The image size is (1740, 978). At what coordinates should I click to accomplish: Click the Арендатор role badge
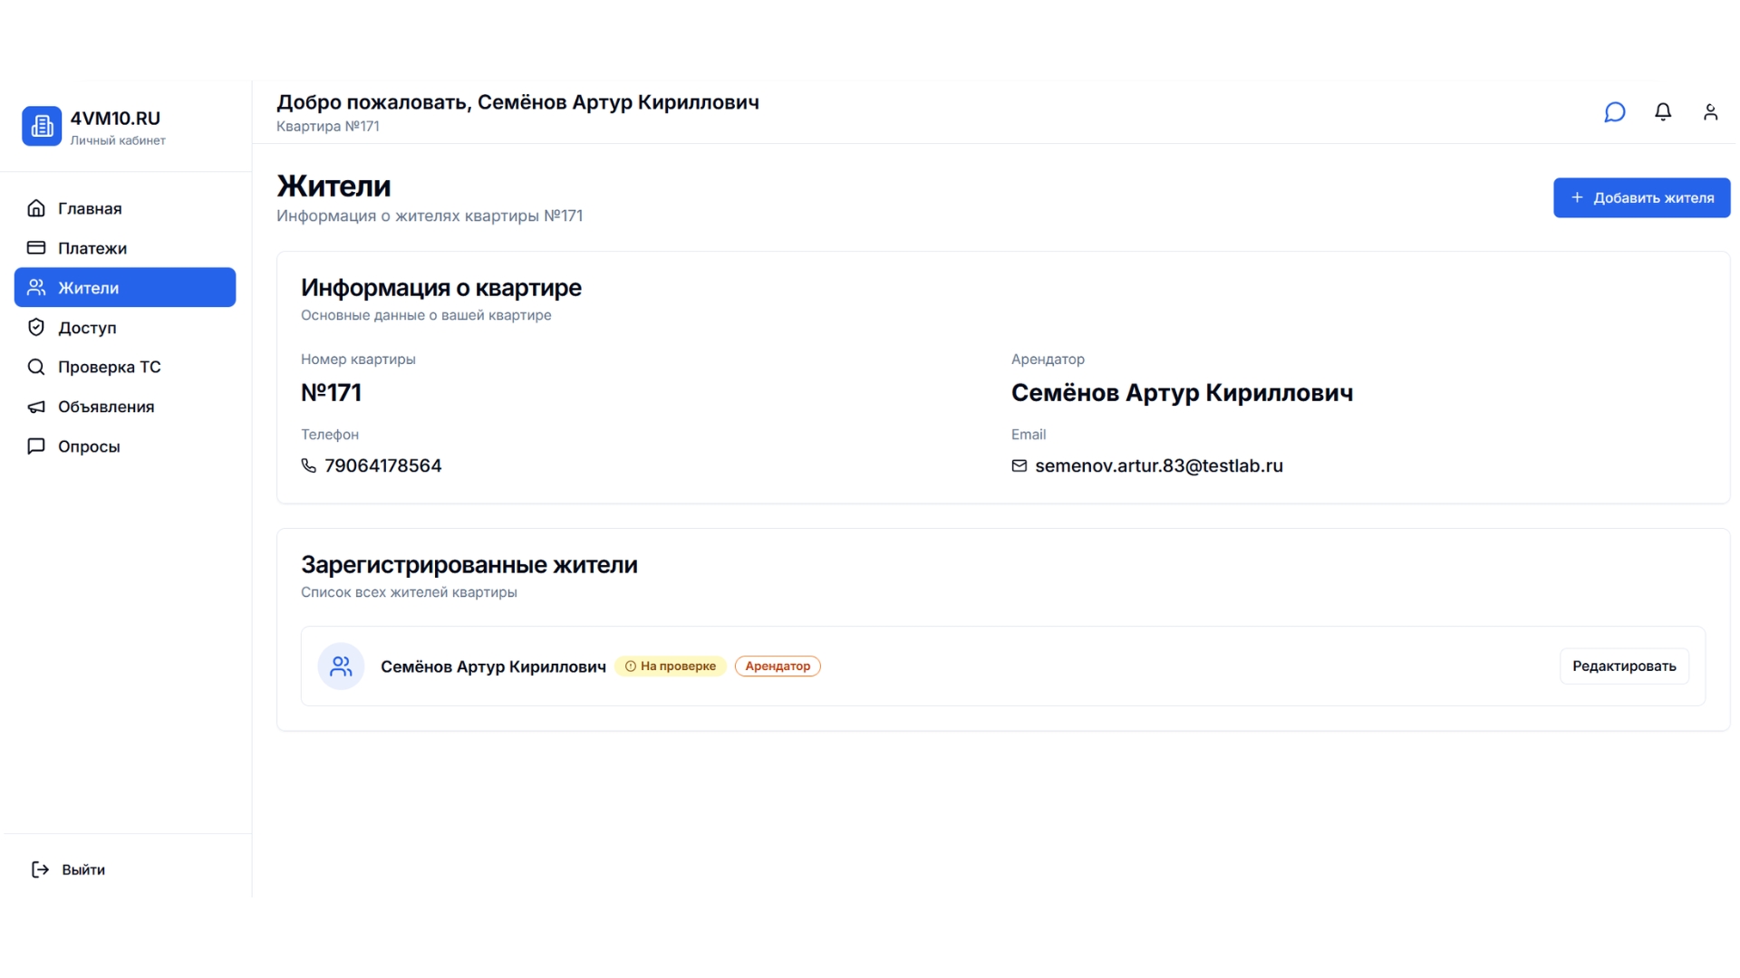point(777,666)
